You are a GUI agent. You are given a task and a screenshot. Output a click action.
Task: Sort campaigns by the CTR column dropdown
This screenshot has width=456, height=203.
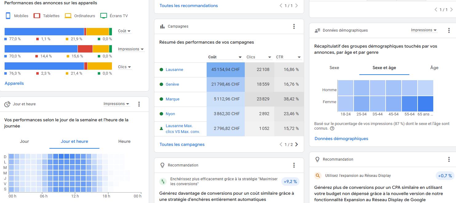288,57
